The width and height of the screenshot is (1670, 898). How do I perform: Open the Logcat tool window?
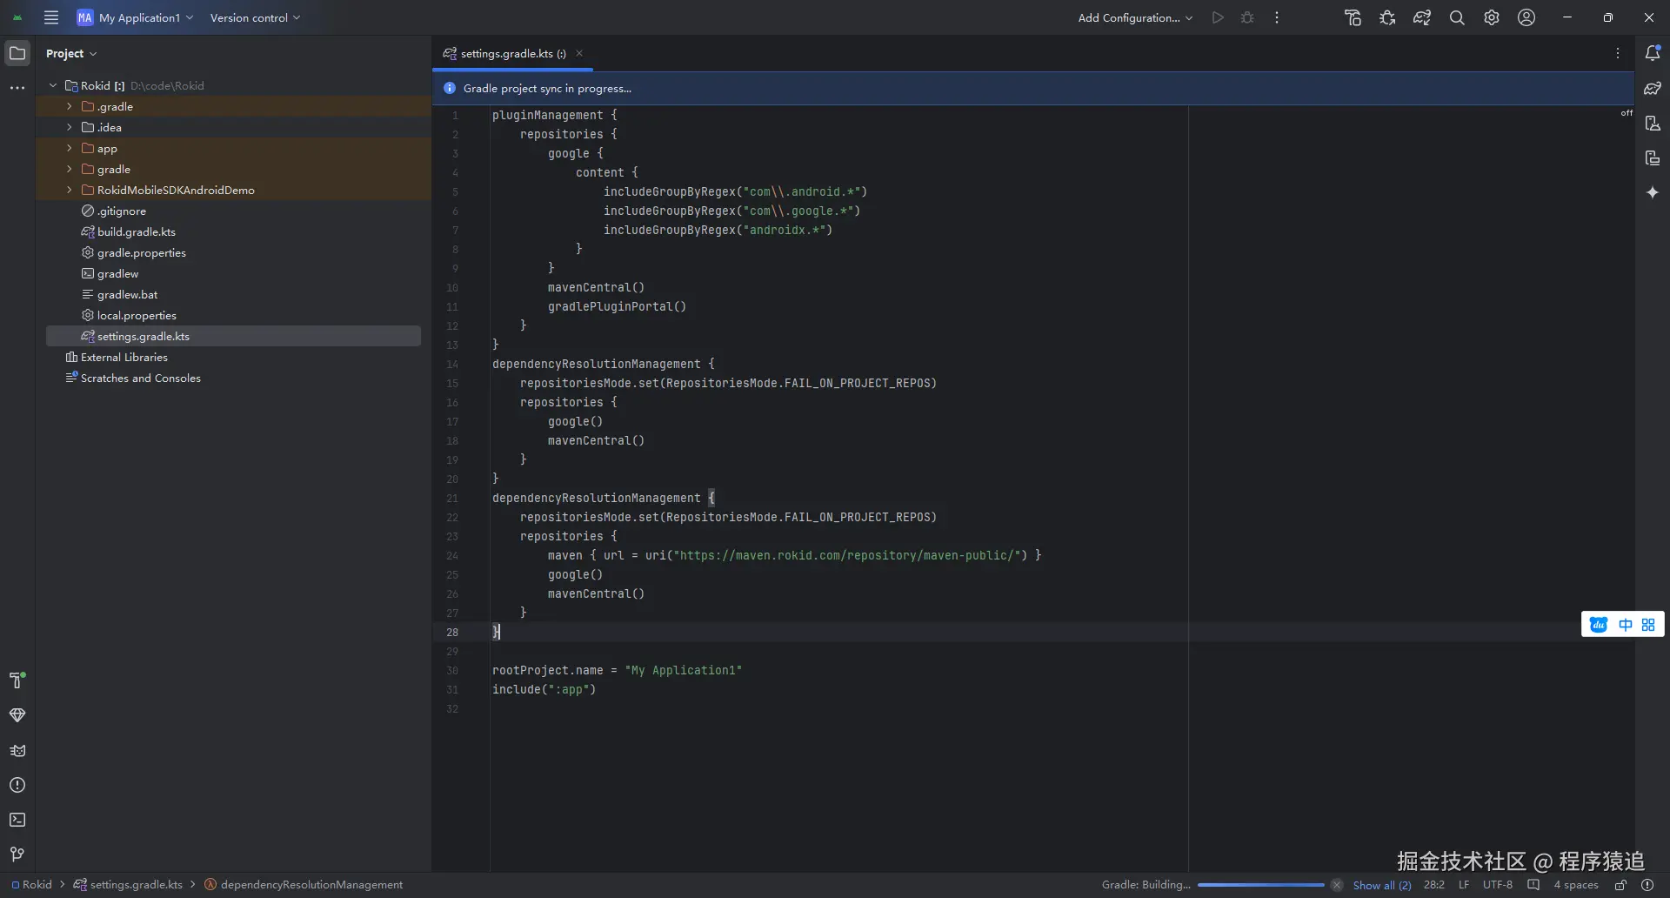[x=17, y=750]
